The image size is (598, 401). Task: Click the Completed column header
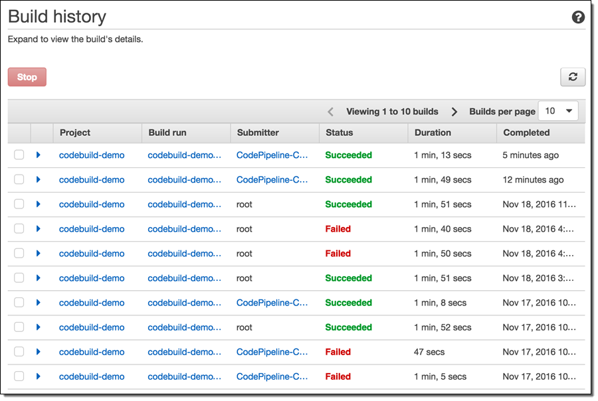tap(526, 133)
